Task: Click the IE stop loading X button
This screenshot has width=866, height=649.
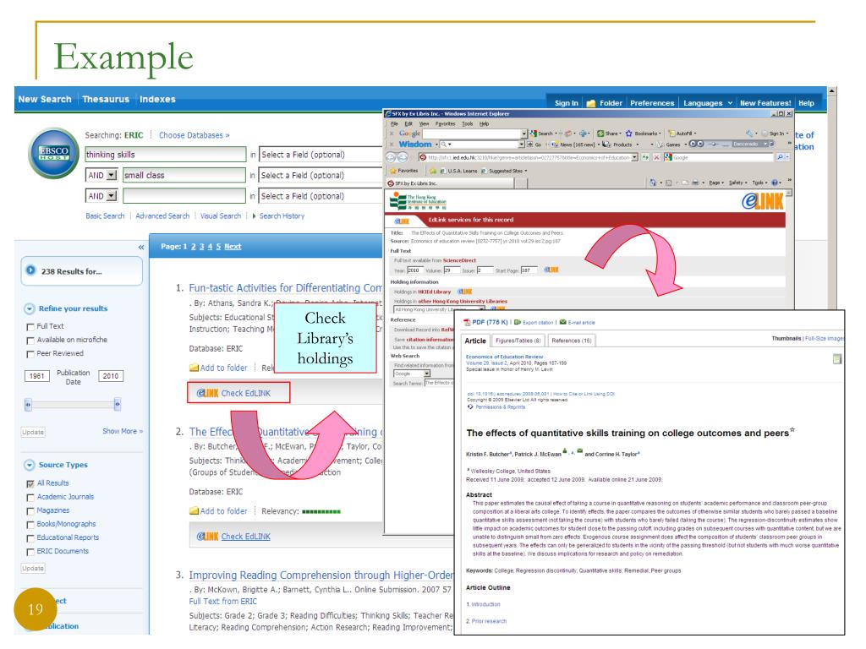Action: pos(656,157)
